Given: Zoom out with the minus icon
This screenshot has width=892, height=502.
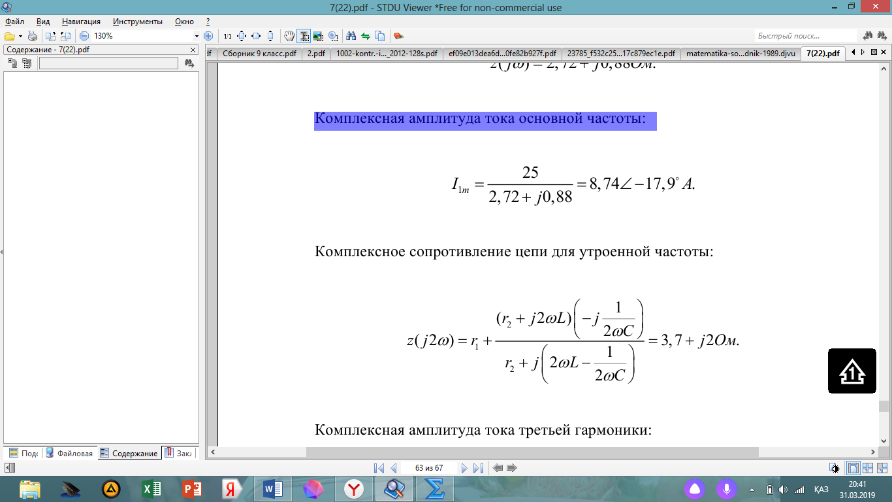Looking at the screenshot, I should 84,36.
